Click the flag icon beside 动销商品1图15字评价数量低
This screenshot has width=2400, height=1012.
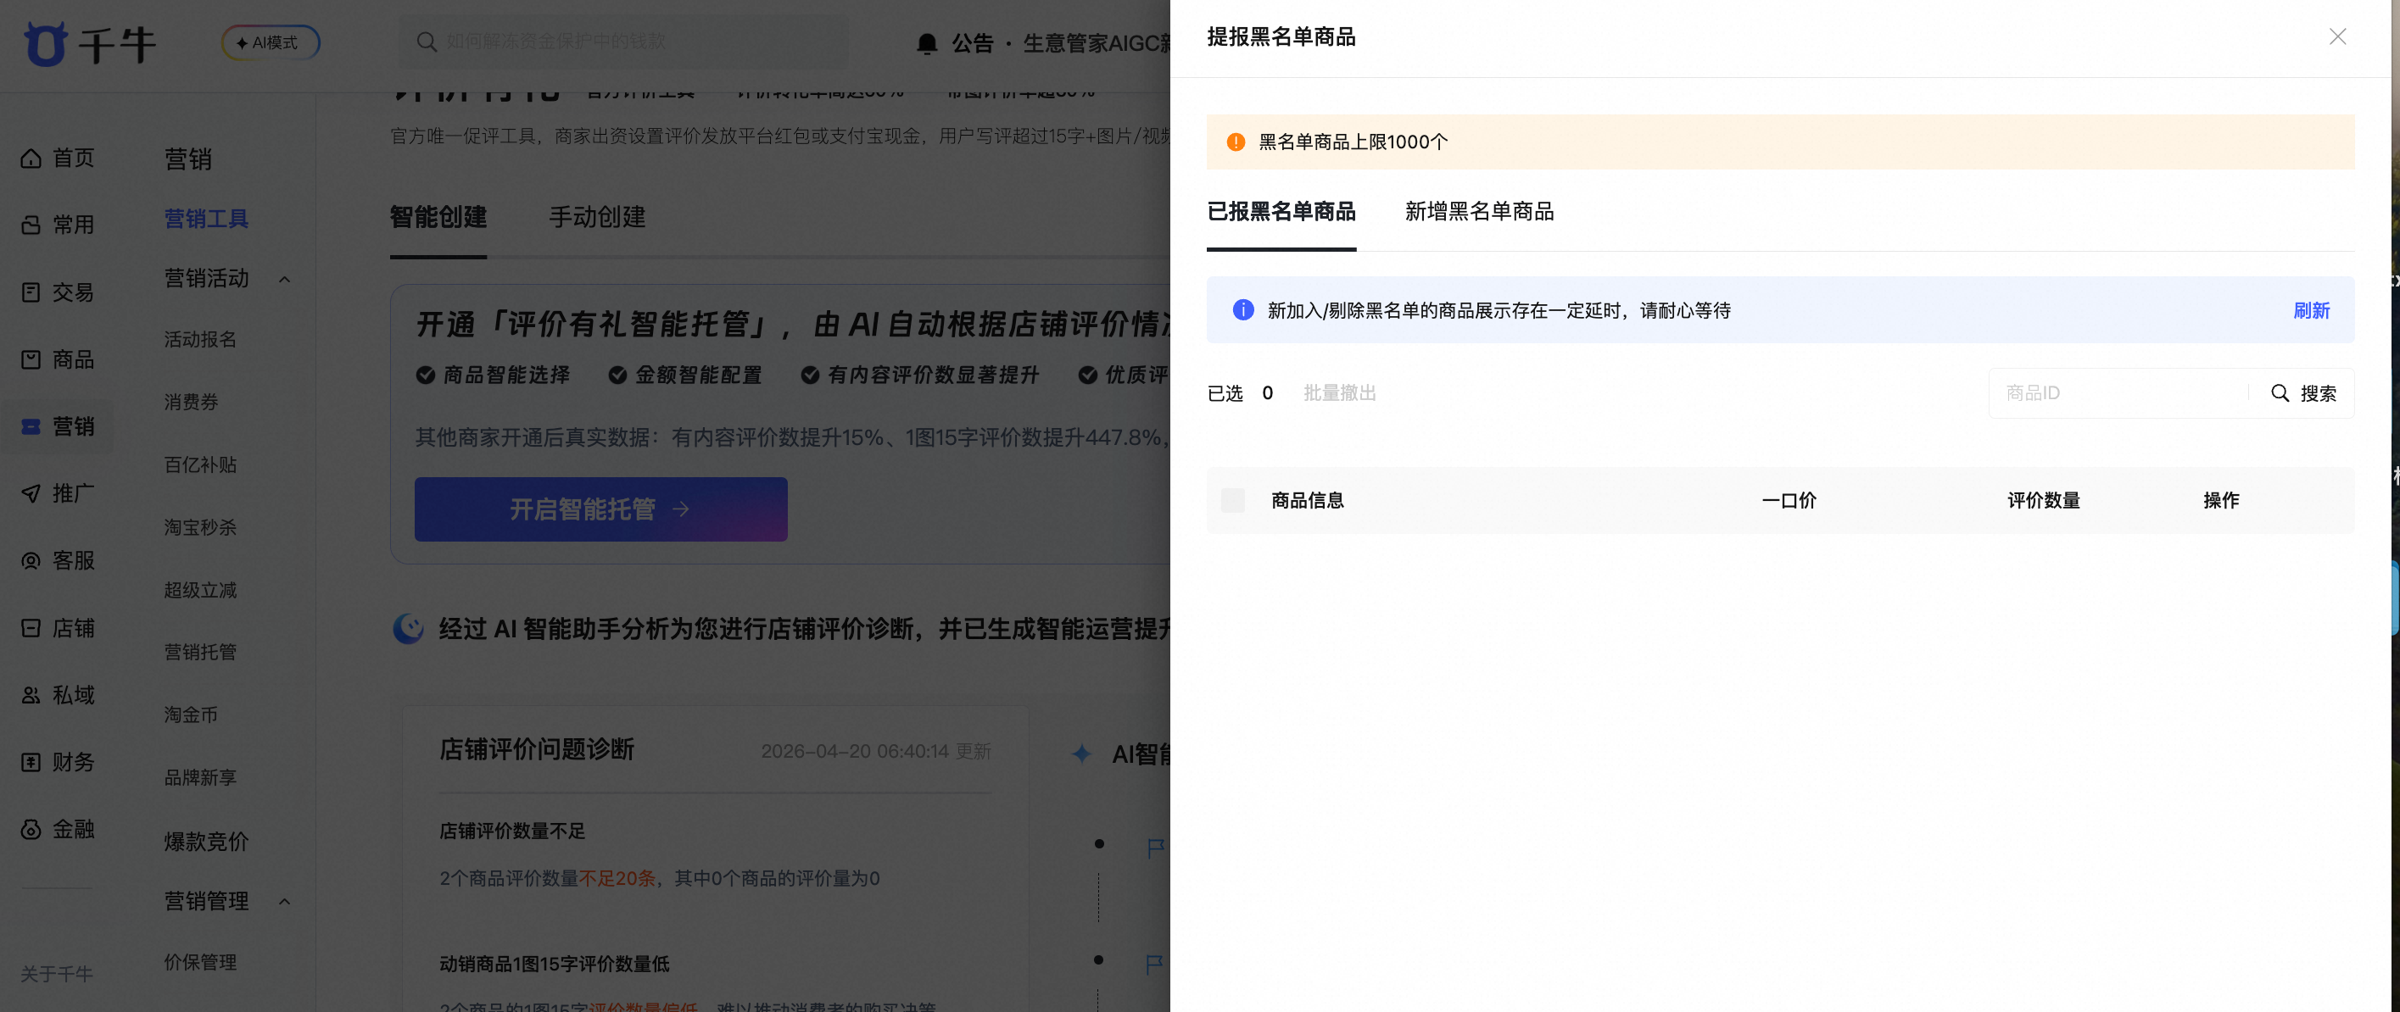[x=1155, y=965]
